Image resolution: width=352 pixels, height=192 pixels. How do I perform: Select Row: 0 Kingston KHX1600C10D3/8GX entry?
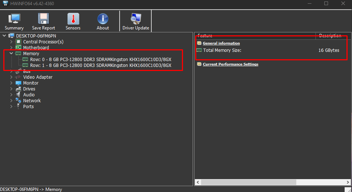[x=101, y=60]
